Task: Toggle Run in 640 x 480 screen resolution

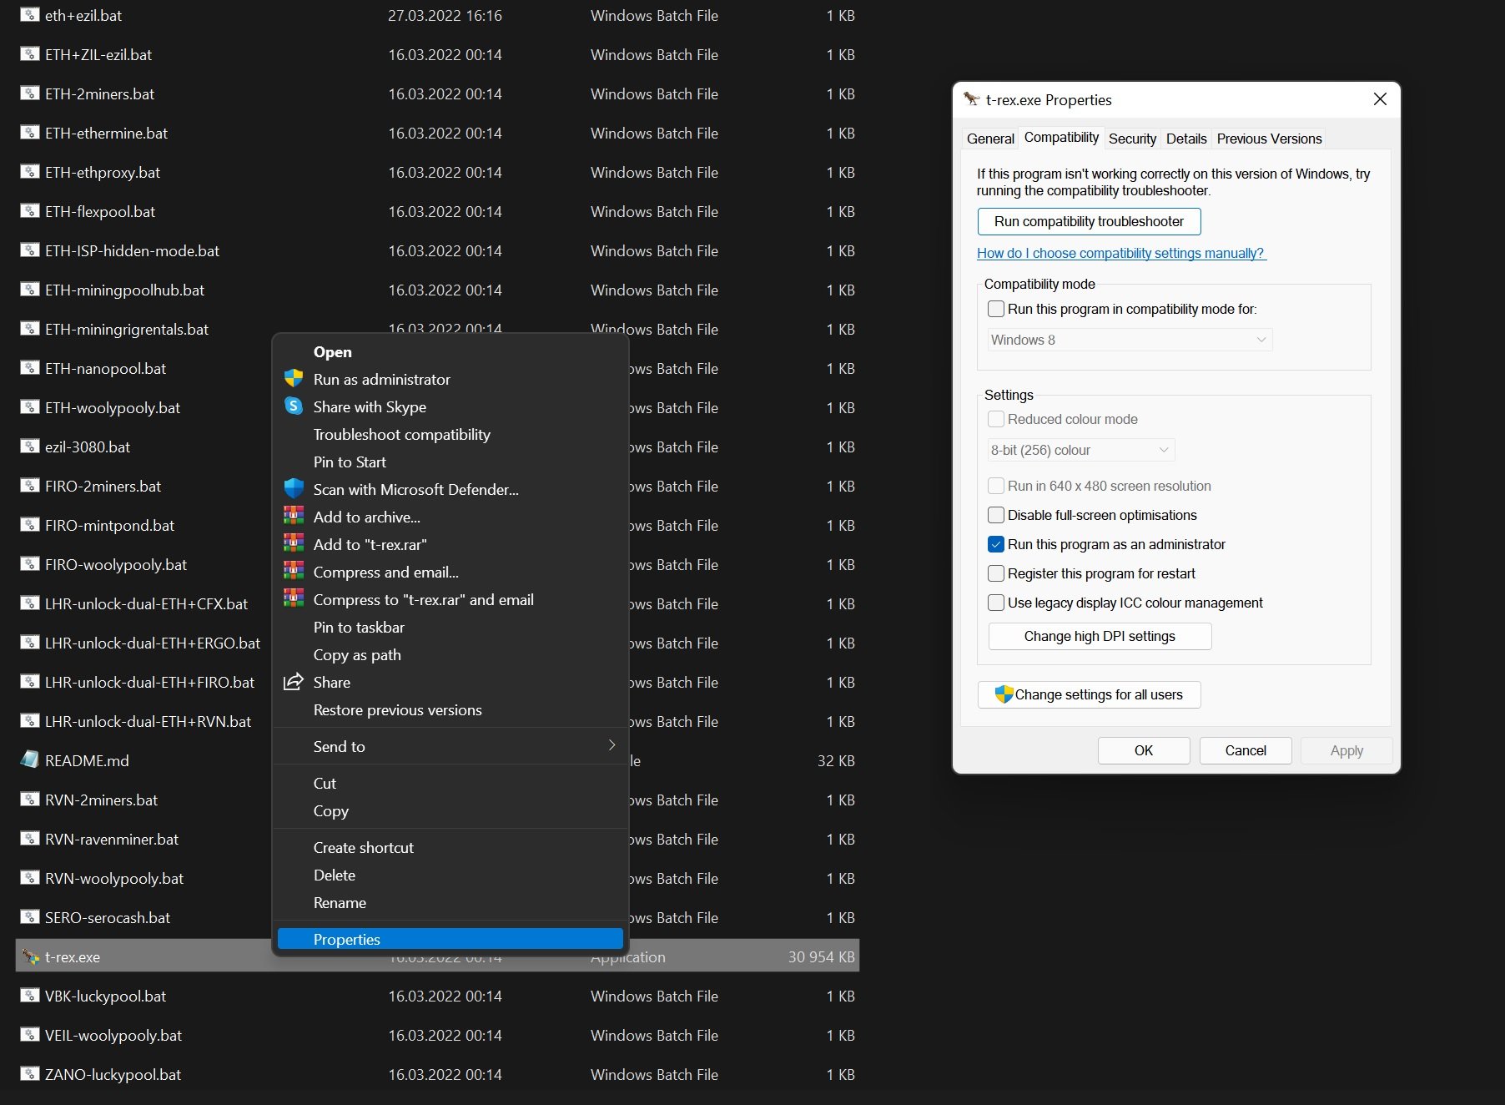Action: [x=996, y=486]
